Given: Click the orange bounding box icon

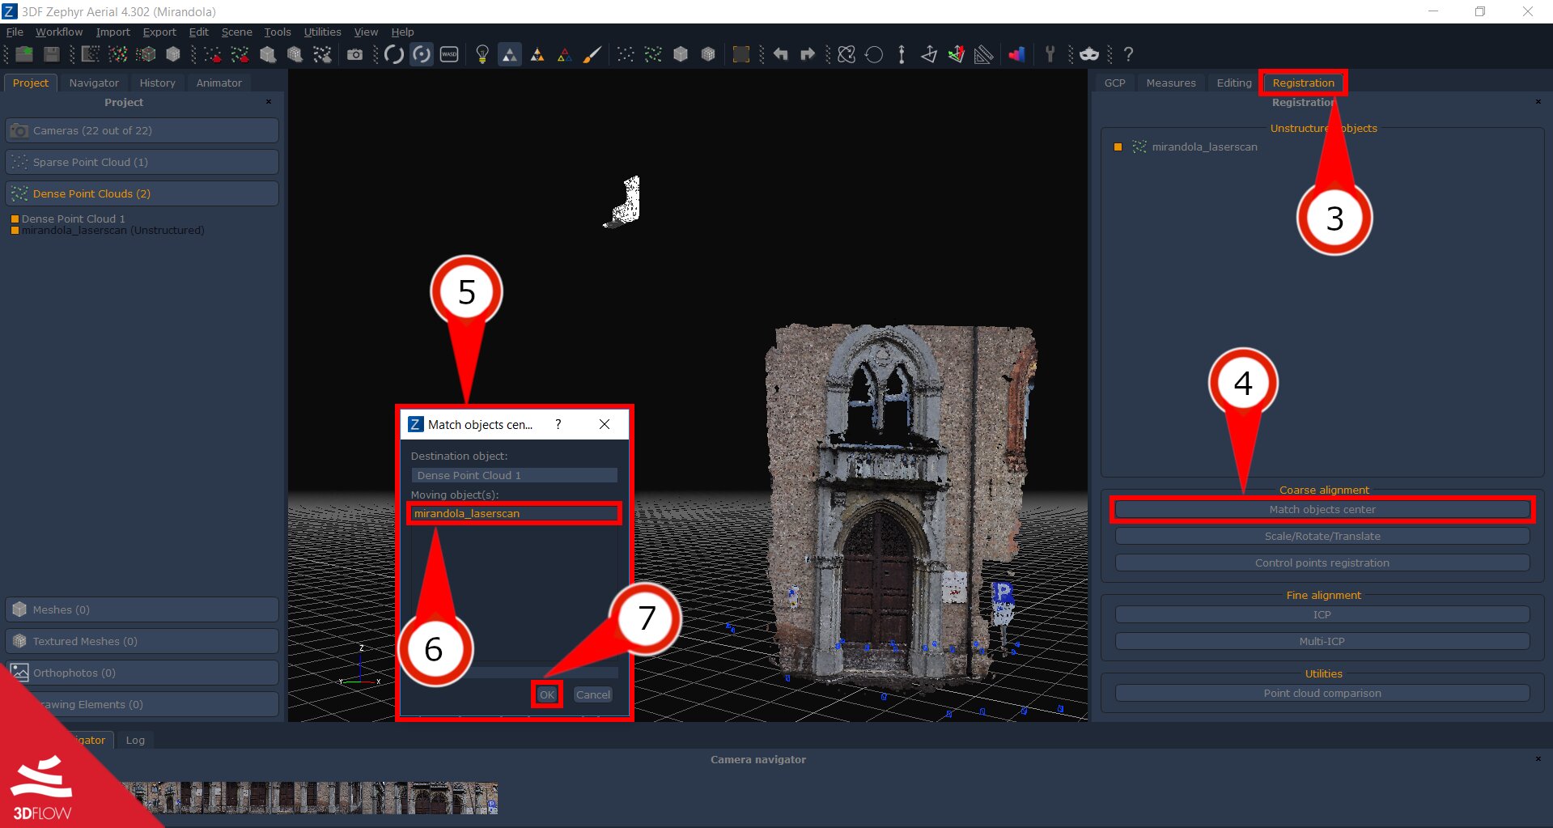Looking at the screenshot, I should coord(740,54).
